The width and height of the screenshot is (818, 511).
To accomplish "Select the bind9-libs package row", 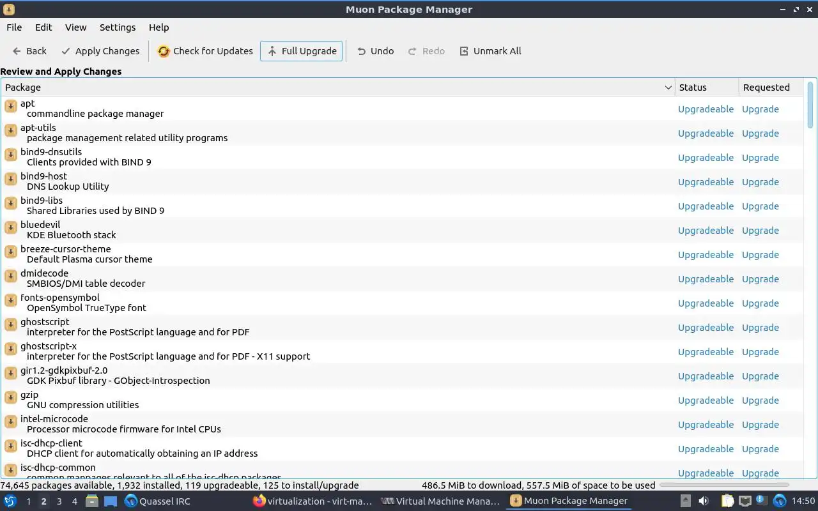I will [402, 206].
